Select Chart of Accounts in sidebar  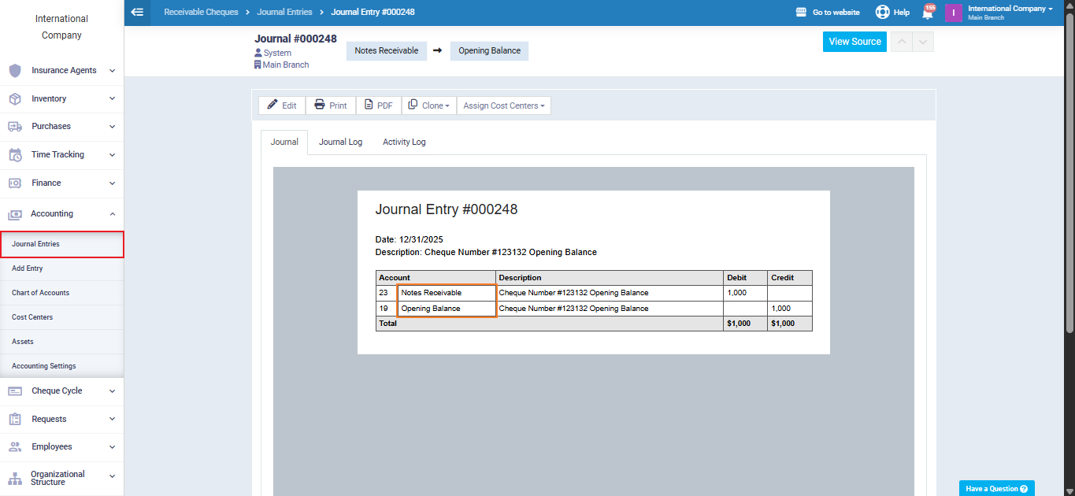point(40,293)
